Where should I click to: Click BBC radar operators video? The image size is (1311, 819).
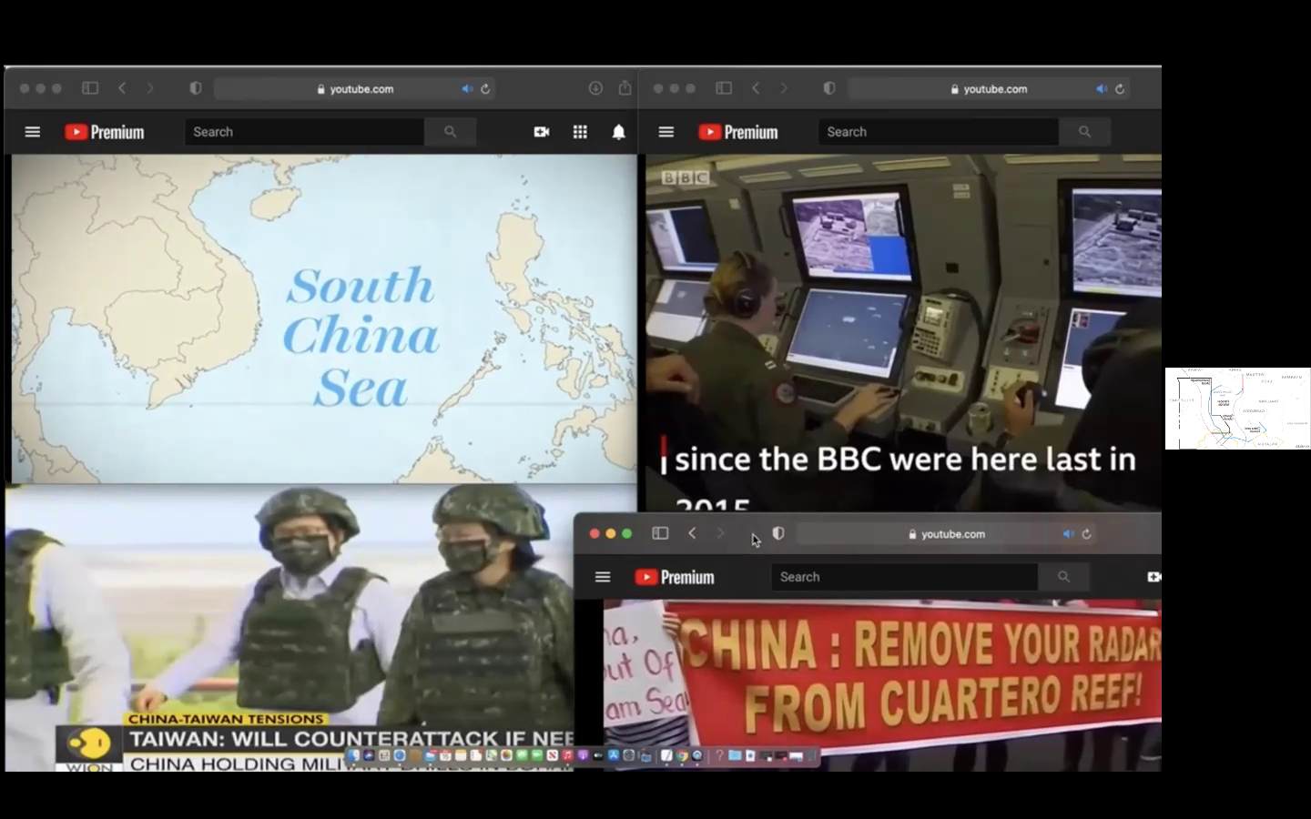coord(903,332)
